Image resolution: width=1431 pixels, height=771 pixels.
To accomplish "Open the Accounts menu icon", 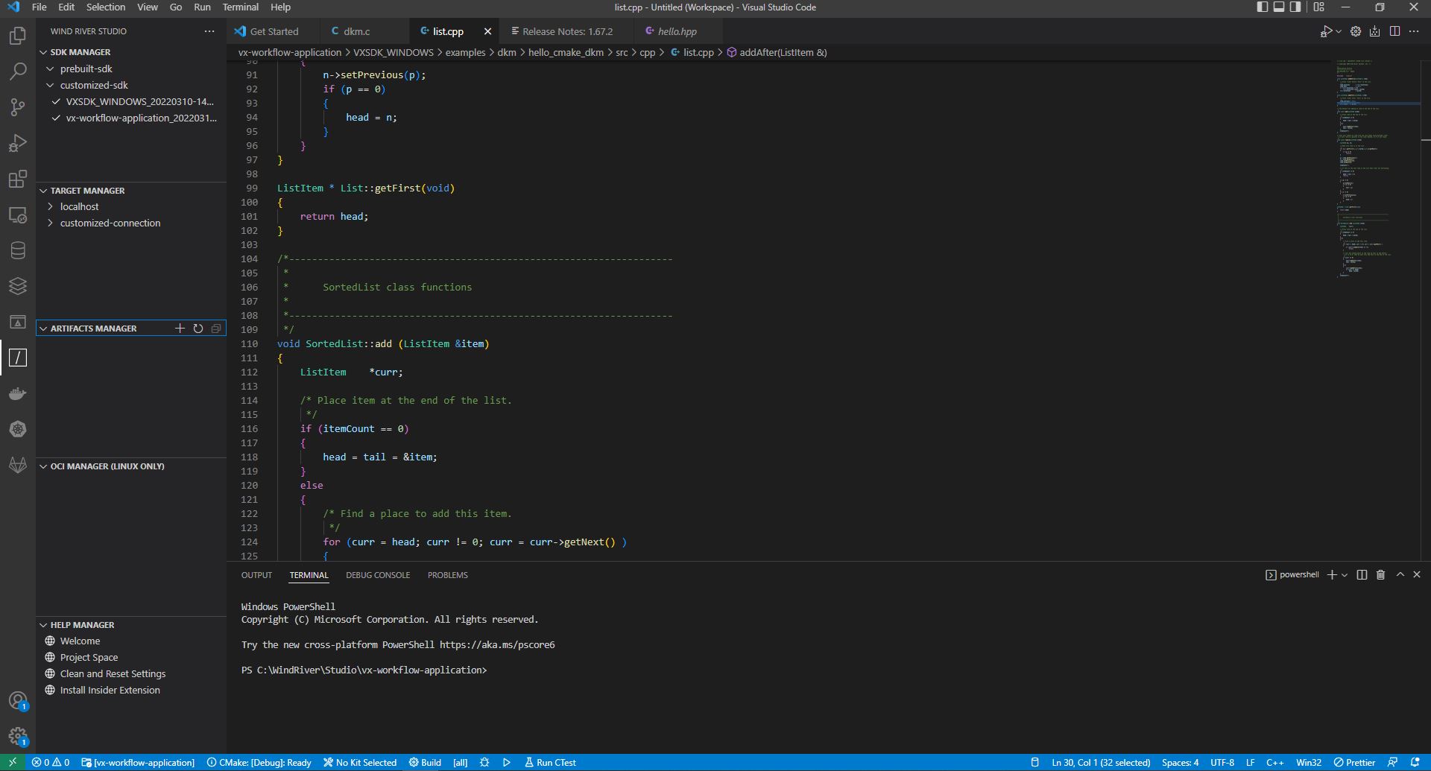I will click(x=18, y=701).
